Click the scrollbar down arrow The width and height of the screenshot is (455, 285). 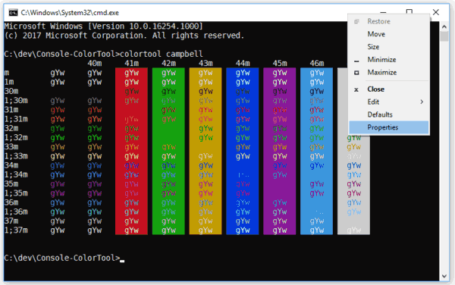pos(444,276)
